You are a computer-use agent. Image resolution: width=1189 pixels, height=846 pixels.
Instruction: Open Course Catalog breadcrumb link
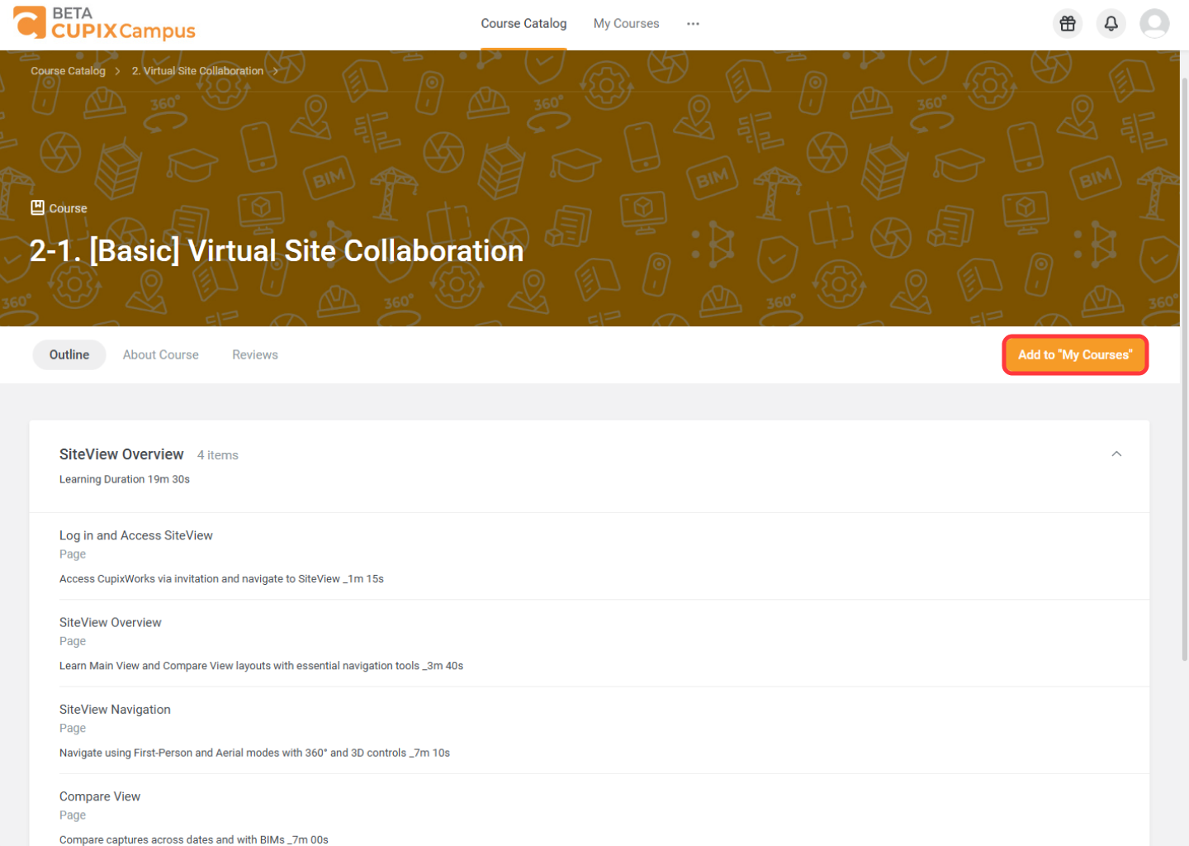[68, 71]
